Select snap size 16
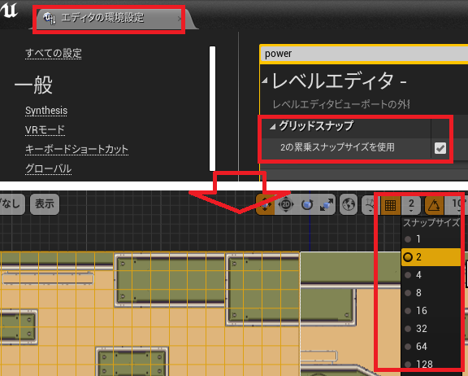Screen dimensions: 468x376 tap(431, 311)
